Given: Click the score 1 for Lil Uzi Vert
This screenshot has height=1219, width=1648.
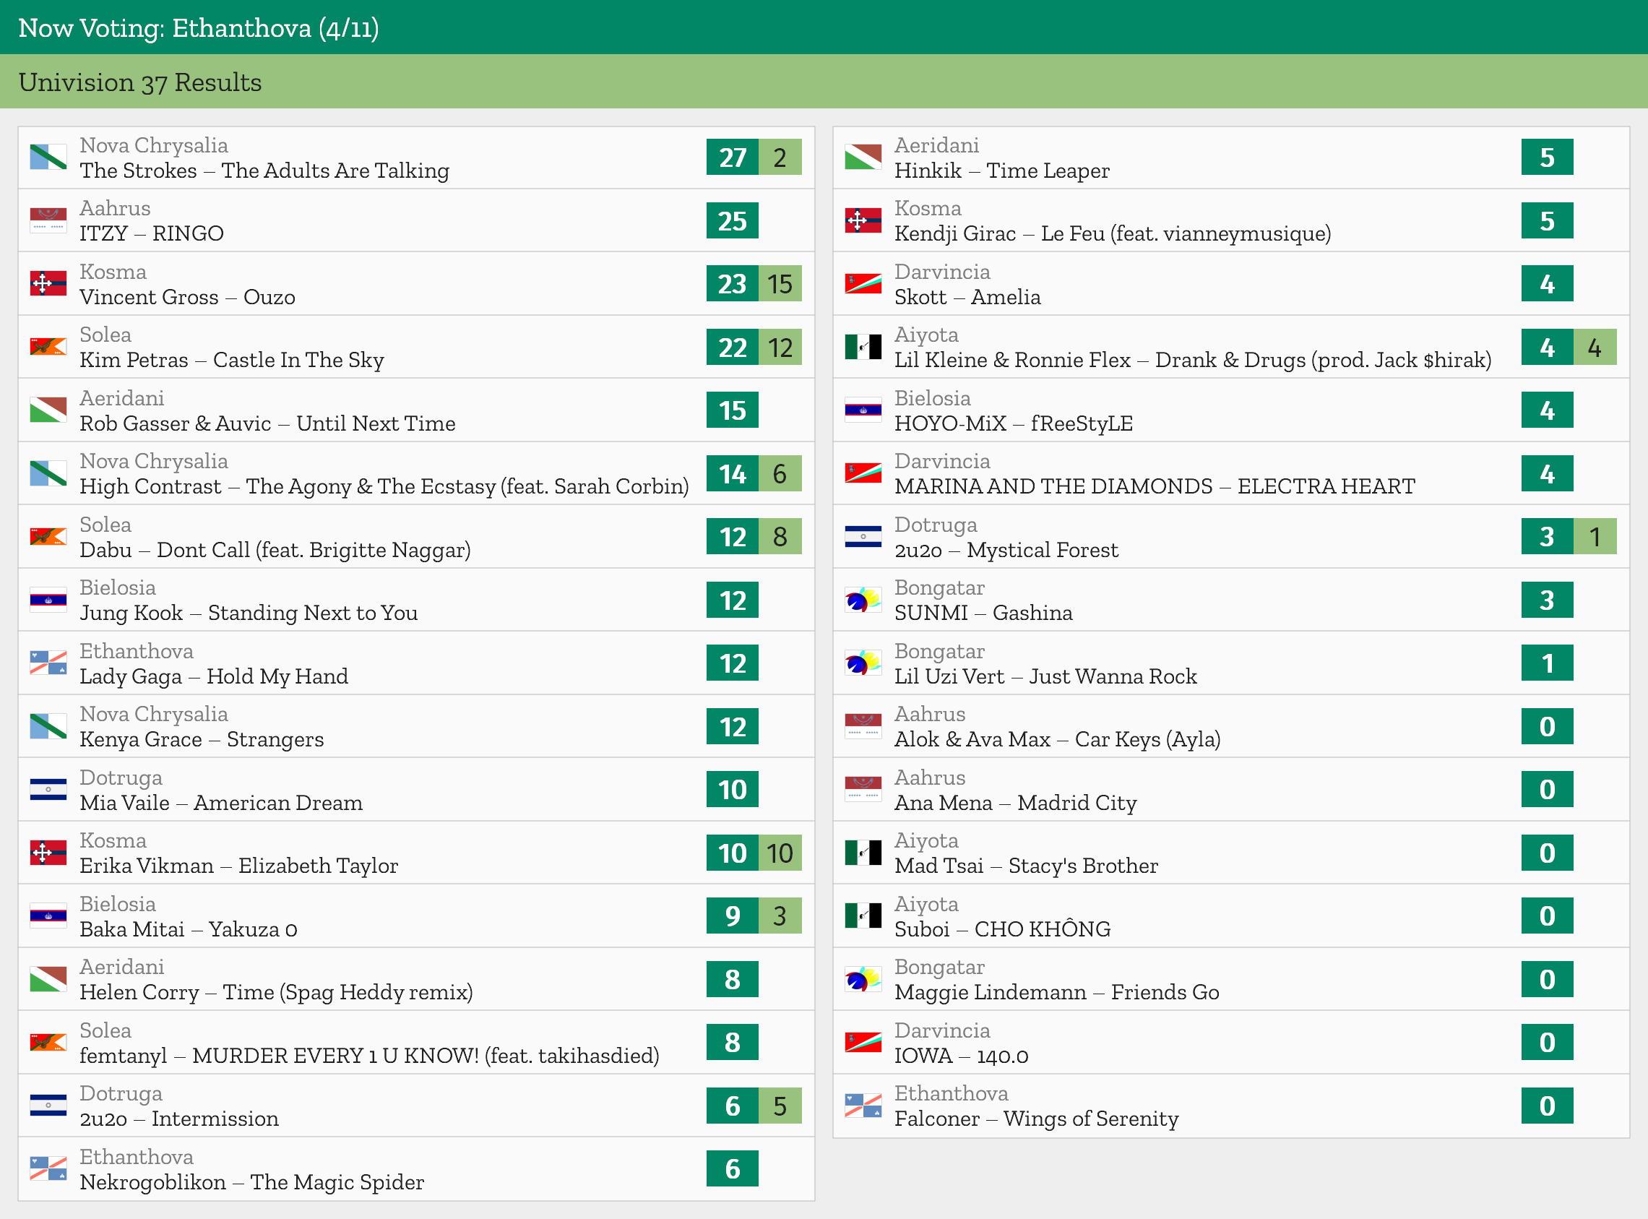Looking at the screenshot, I should click(1547, 663).
